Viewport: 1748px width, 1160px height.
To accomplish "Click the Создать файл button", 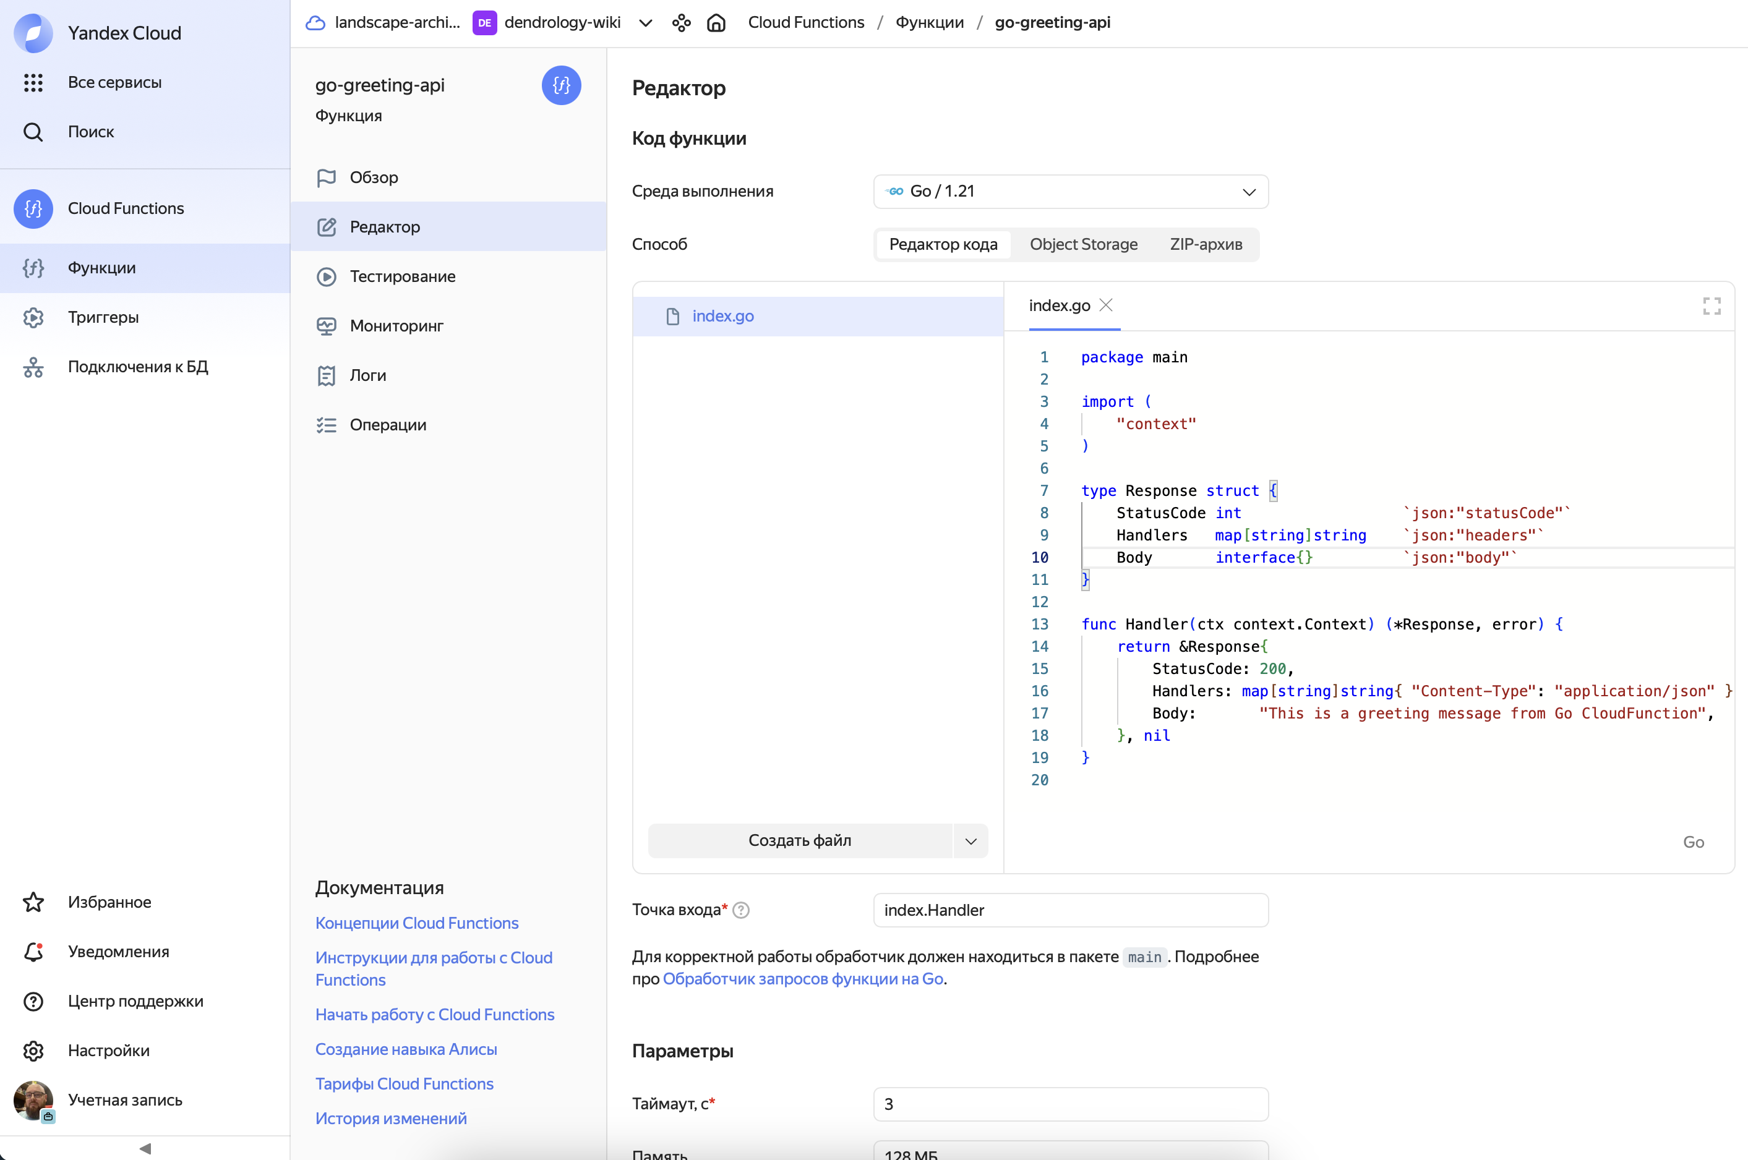I will [x=800, y=841].
